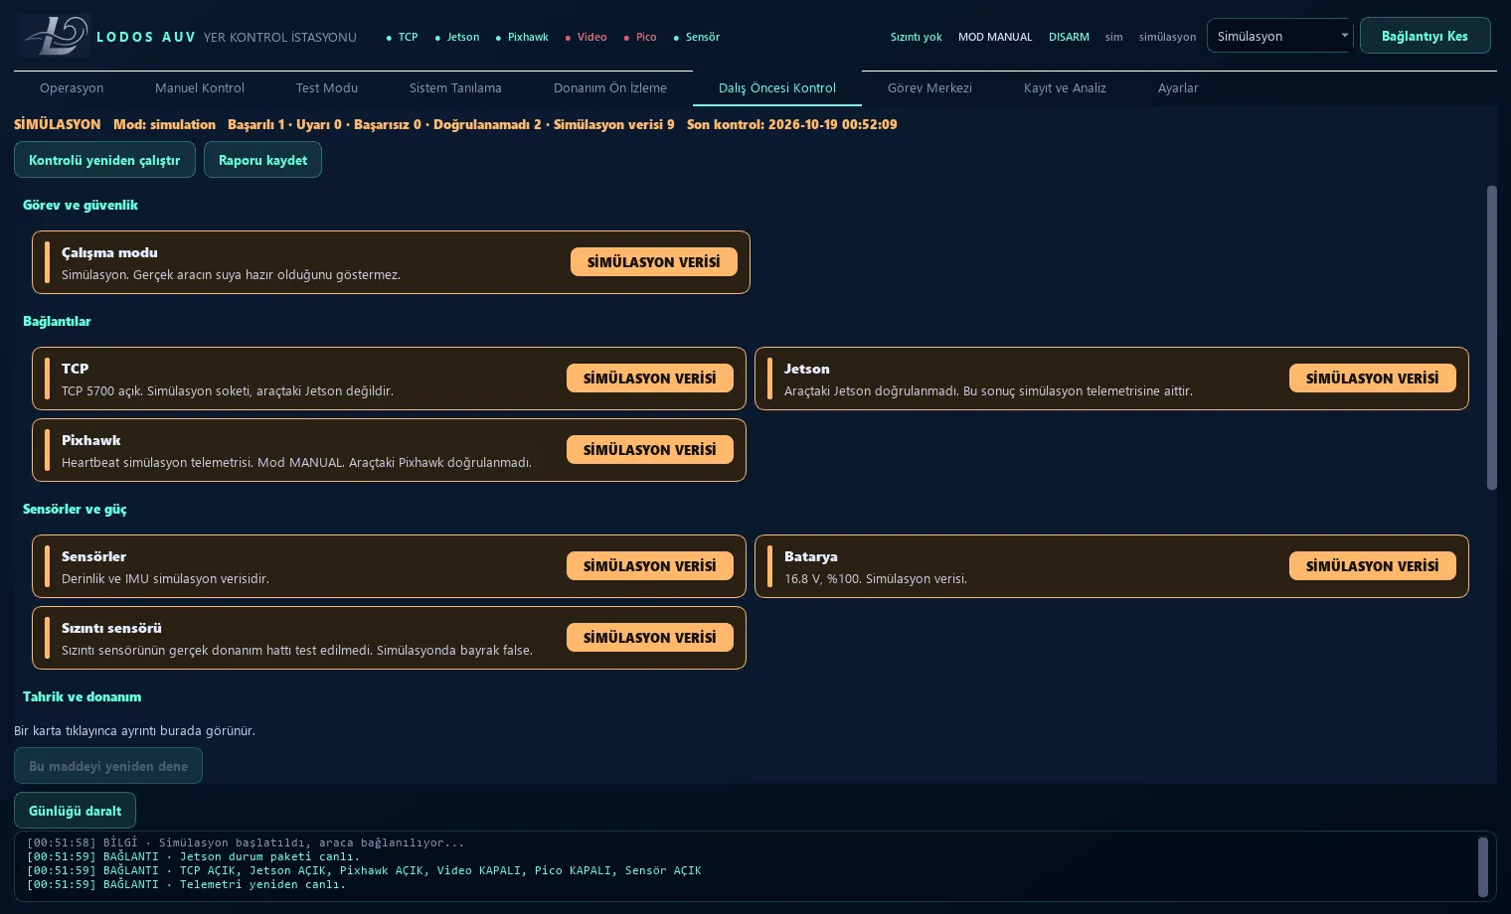This screenshot has height=914, width=1511.
Task: Select the Pixhawk check card
Action: [389, 450]
